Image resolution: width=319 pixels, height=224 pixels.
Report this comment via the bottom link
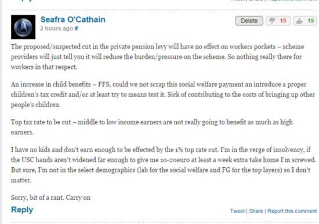coord(292,211)
